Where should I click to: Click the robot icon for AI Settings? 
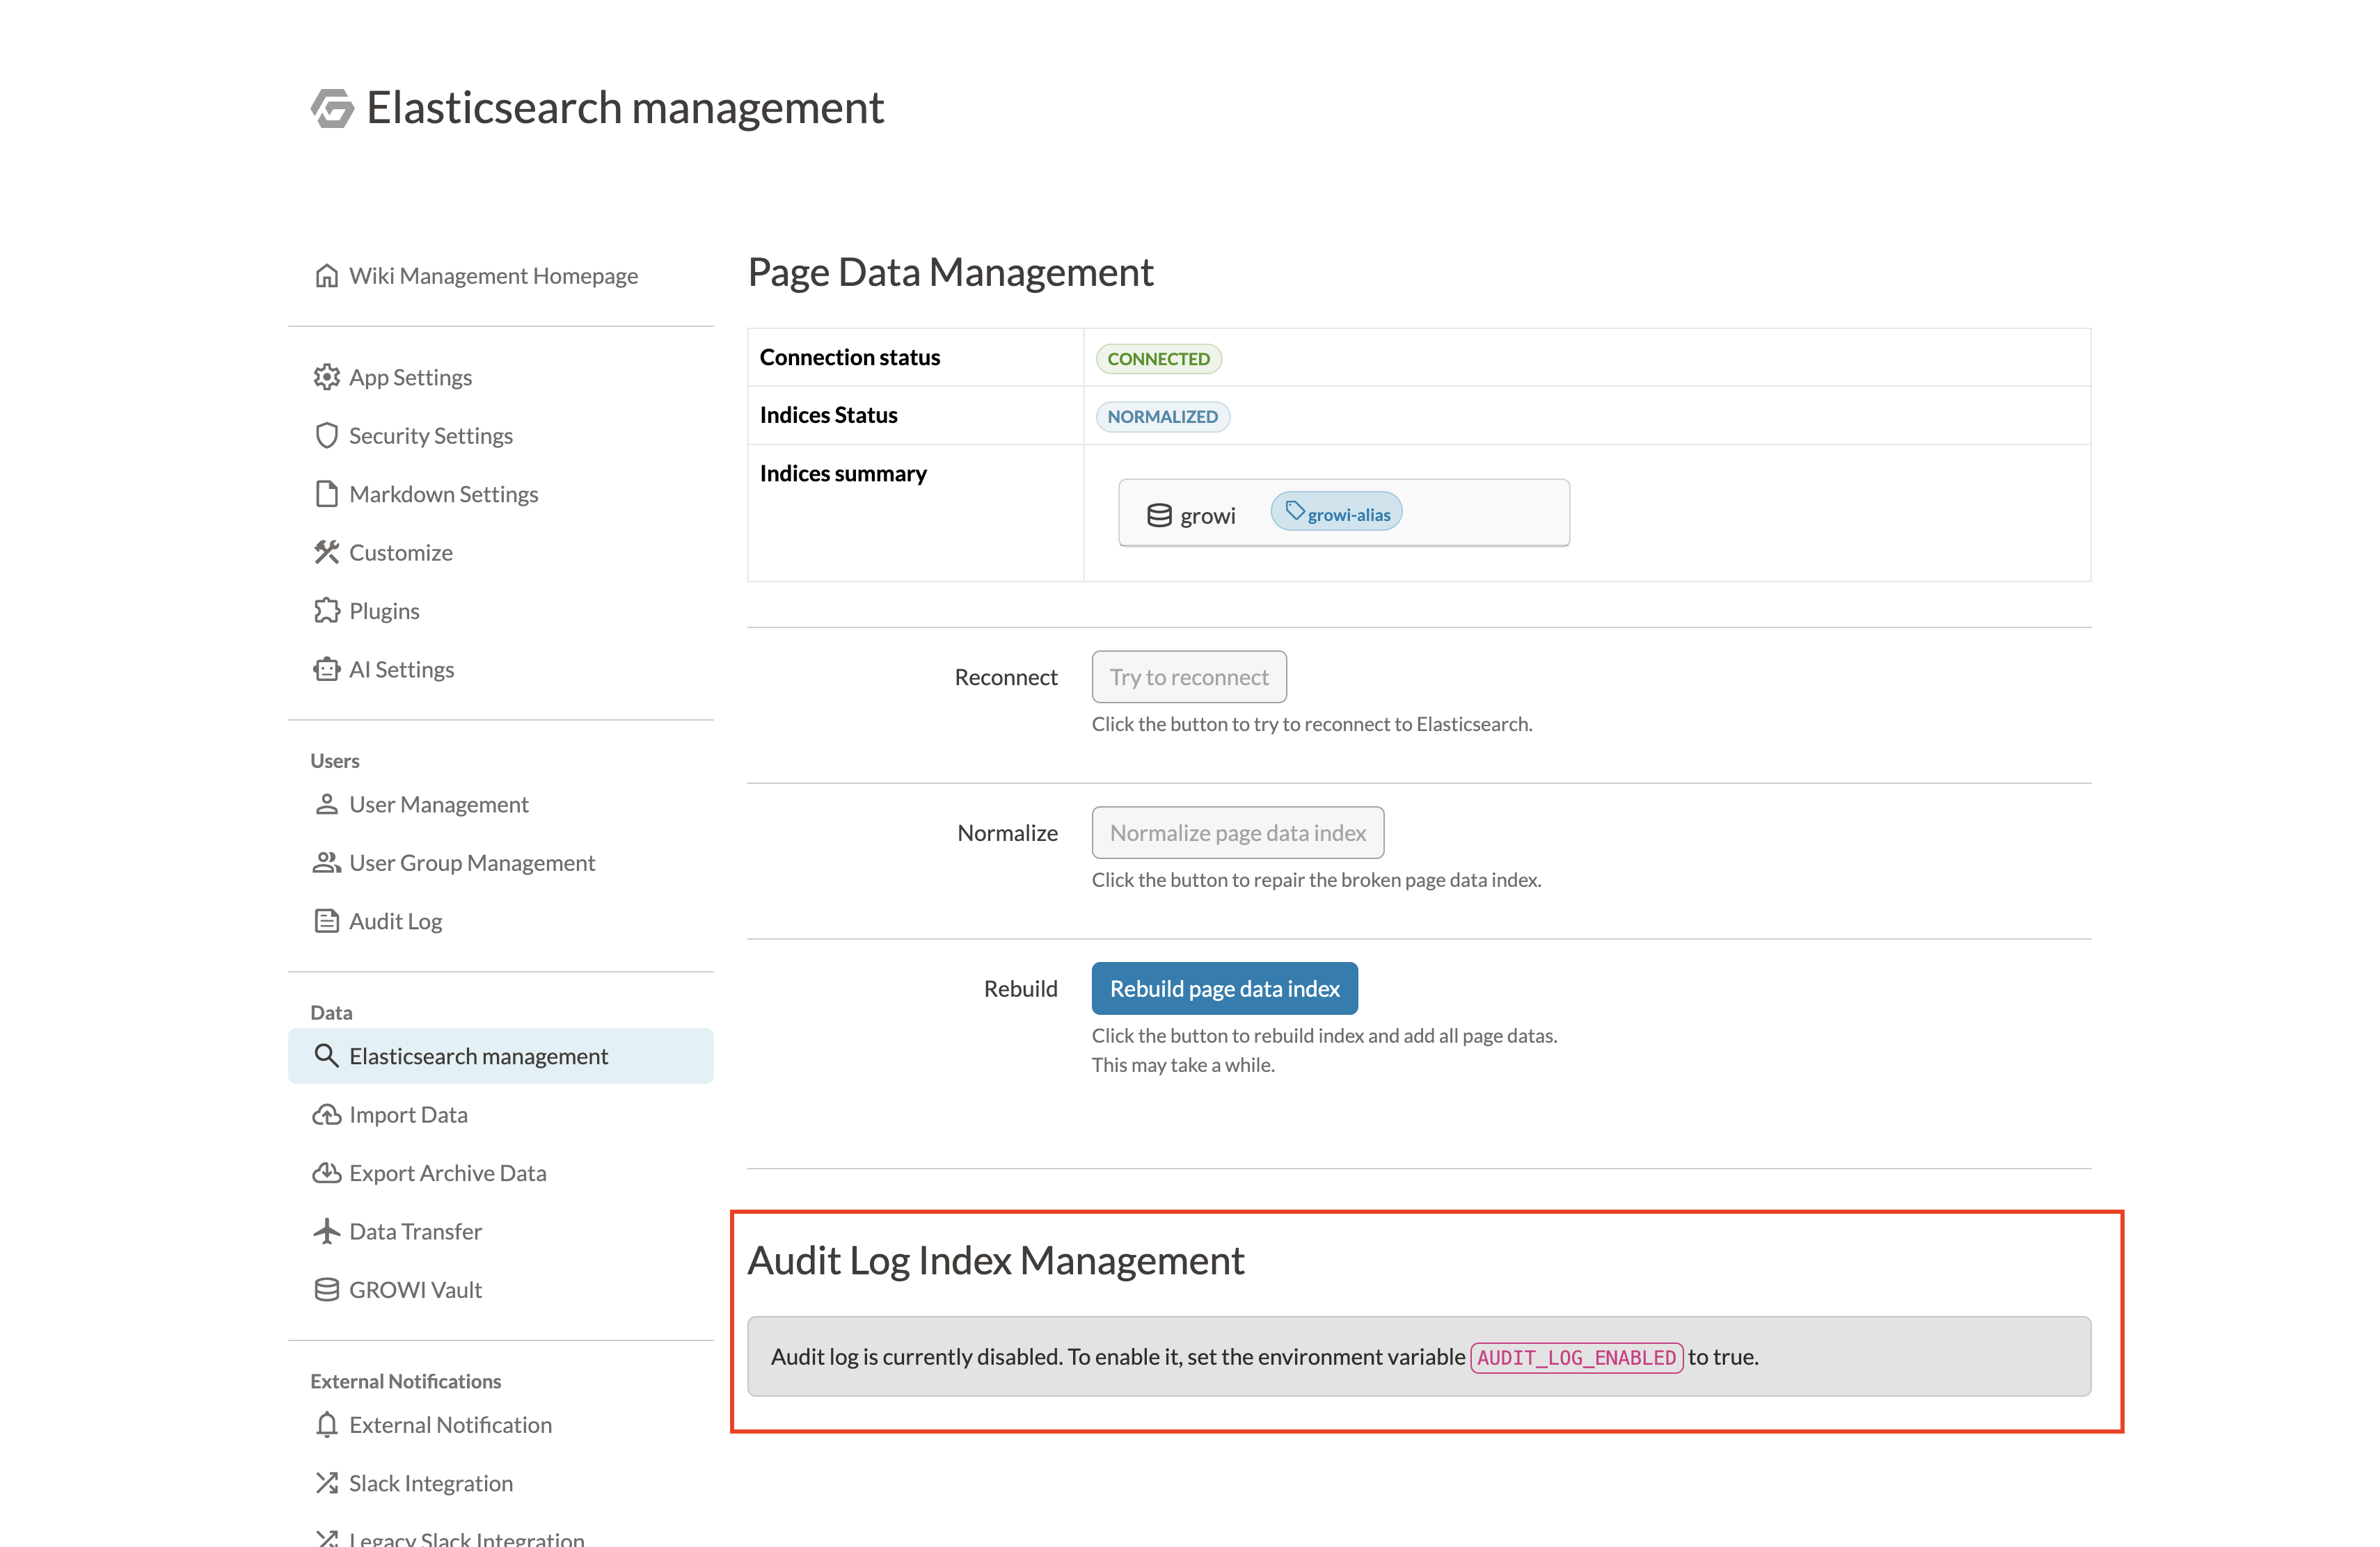point(326,668)
